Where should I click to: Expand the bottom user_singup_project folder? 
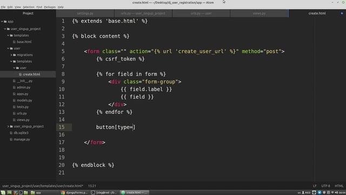point(8,126)
